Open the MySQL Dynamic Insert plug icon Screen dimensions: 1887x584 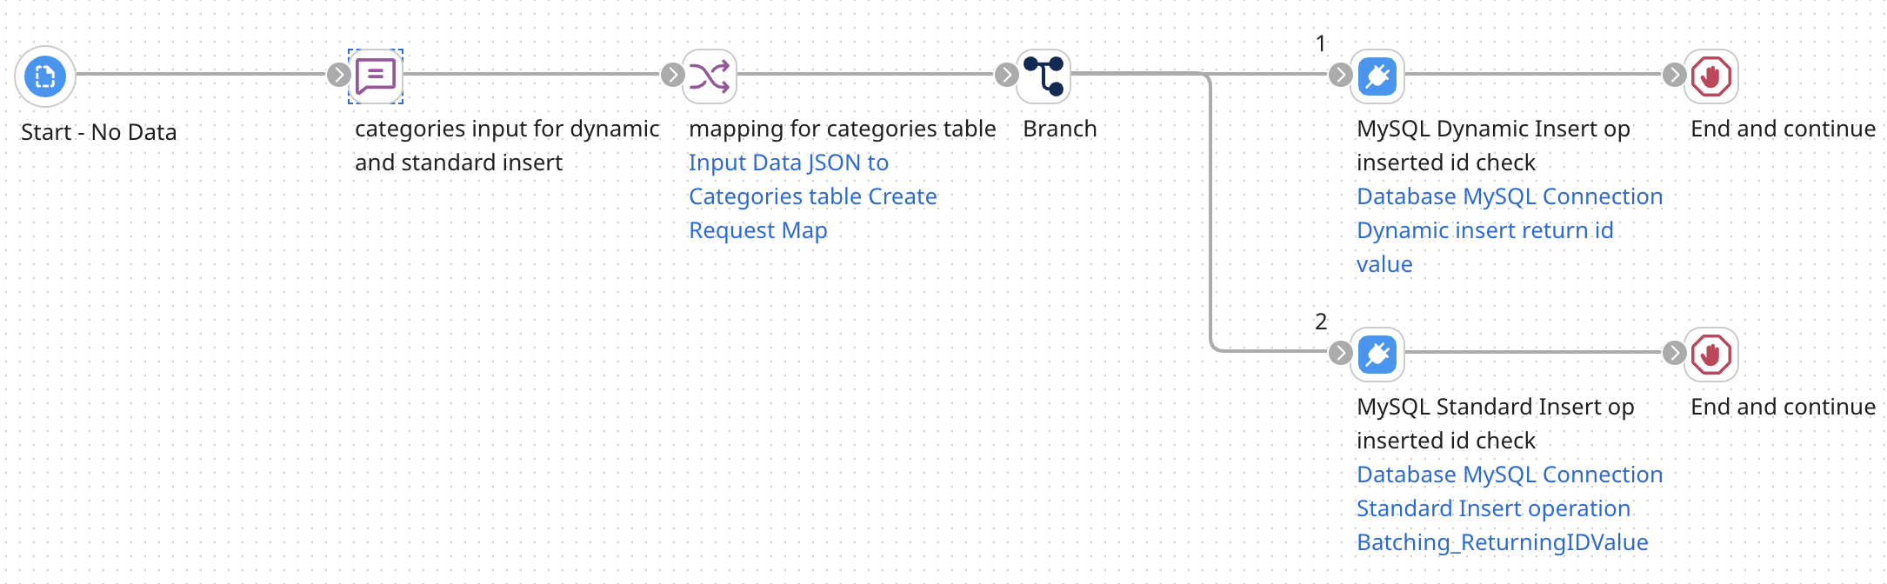[1377, 76]
